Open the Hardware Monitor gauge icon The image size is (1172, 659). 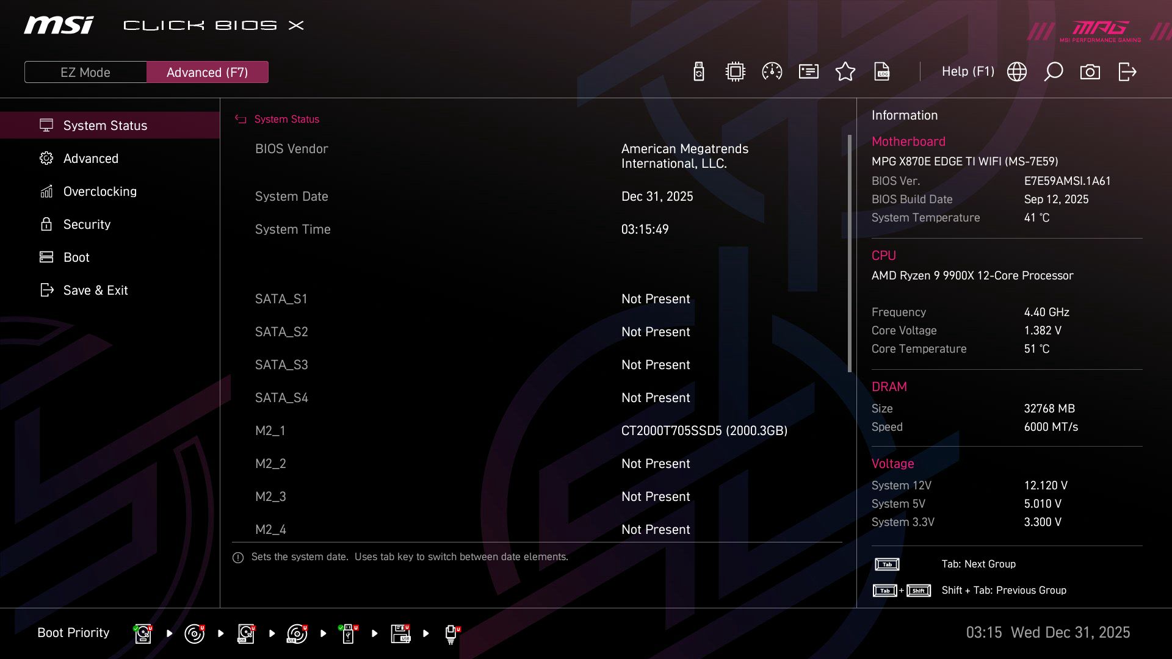pyautogui.click(x=772, y=71)
